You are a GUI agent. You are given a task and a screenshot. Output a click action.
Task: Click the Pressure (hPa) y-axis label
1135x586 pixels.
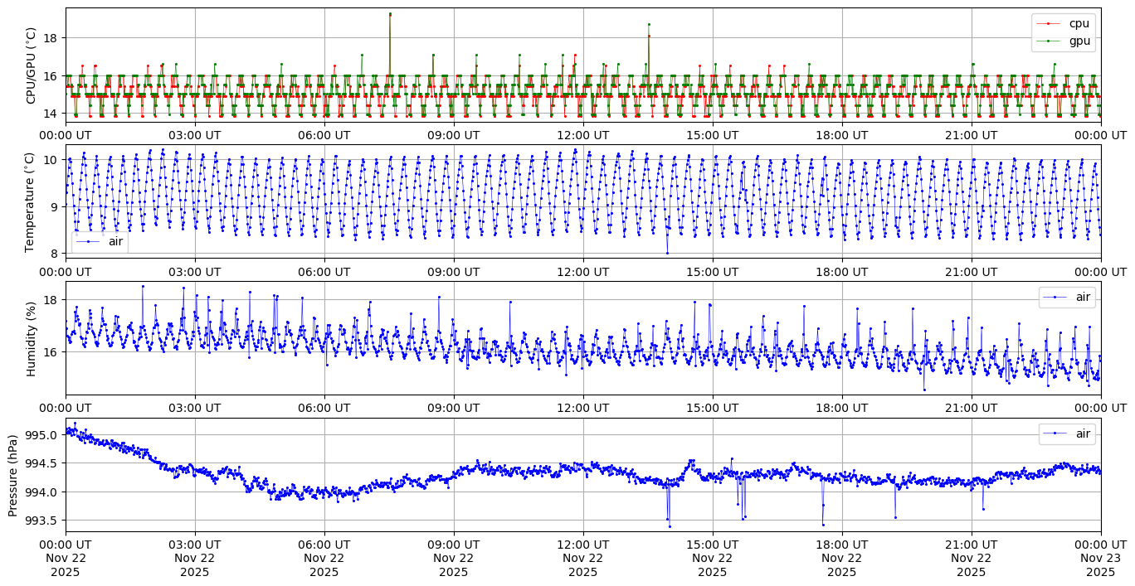(13, 475)
